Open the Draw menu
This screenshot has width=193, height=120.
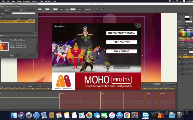(13, 1)
